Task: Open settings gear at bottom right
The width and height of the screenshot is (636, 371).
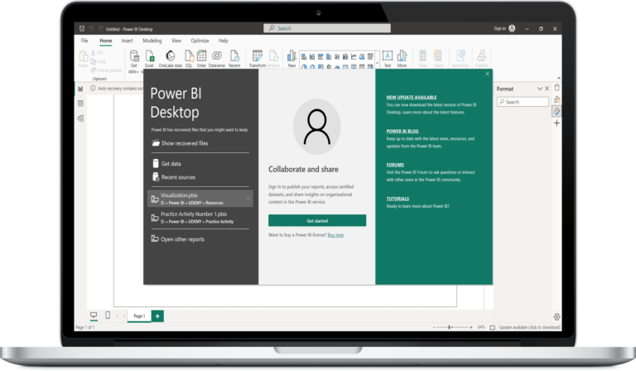Action: (x=556, y=316)
